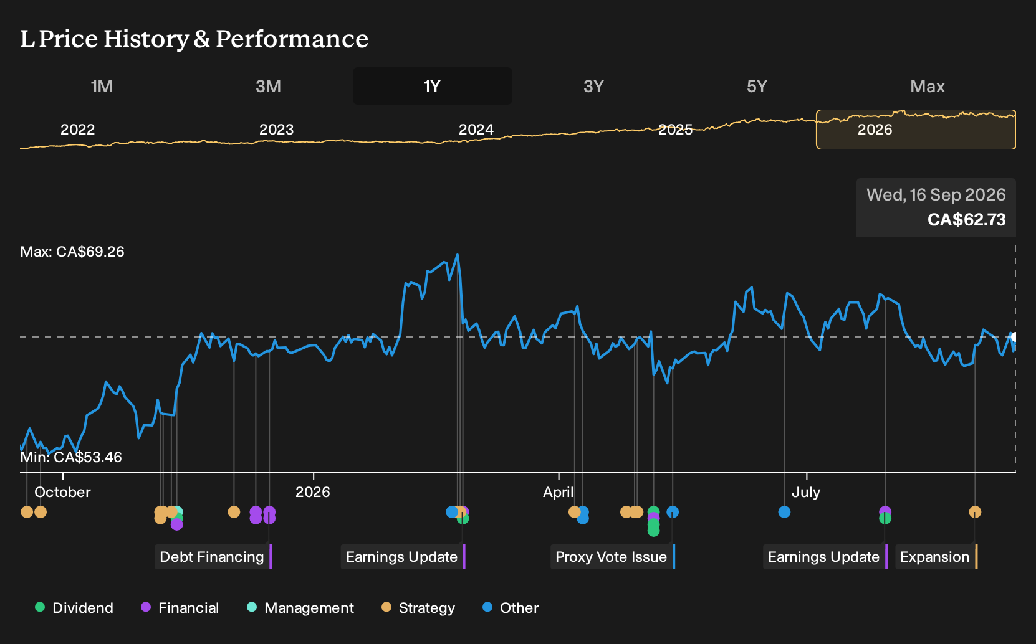1036x644 pixels.
Task: Open the Expansion event label
Action: (935, 557)
